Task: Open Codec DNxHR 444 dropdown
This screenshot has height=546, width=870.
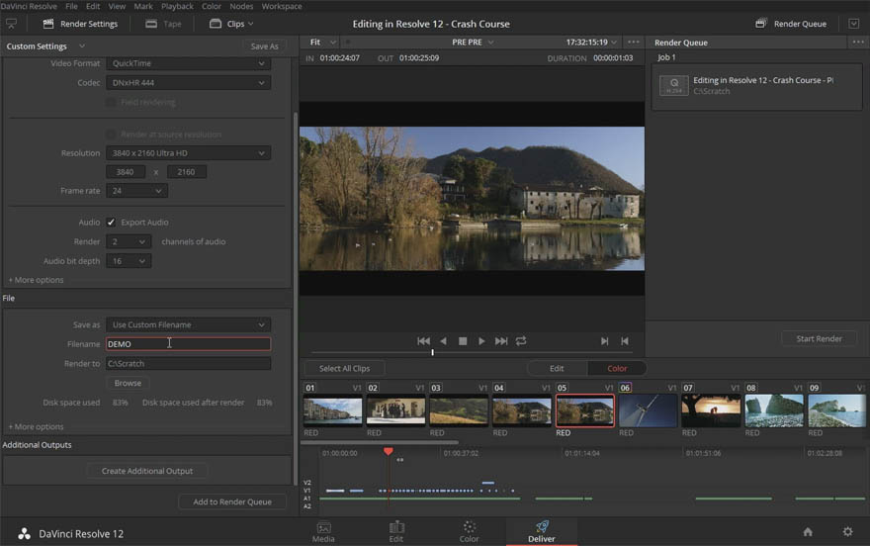Action: pyautogui.click(x=188, y=83)
